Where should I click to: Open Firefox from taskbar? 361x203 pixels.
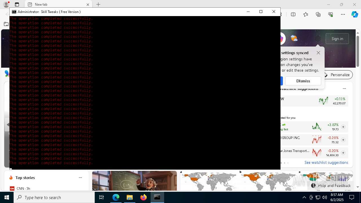click(144, 197)
